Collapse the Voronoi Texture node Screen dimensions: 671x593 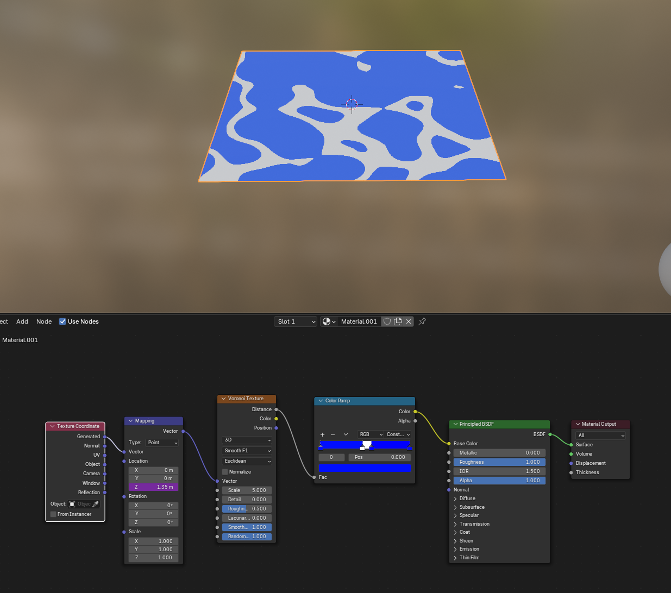[x=223, y=399]
